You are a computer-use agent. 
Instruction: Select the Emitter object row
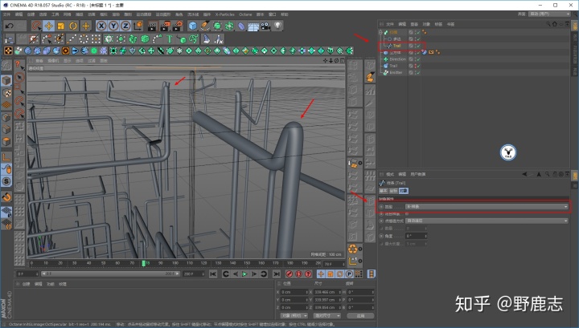click(x=396, y=72)
